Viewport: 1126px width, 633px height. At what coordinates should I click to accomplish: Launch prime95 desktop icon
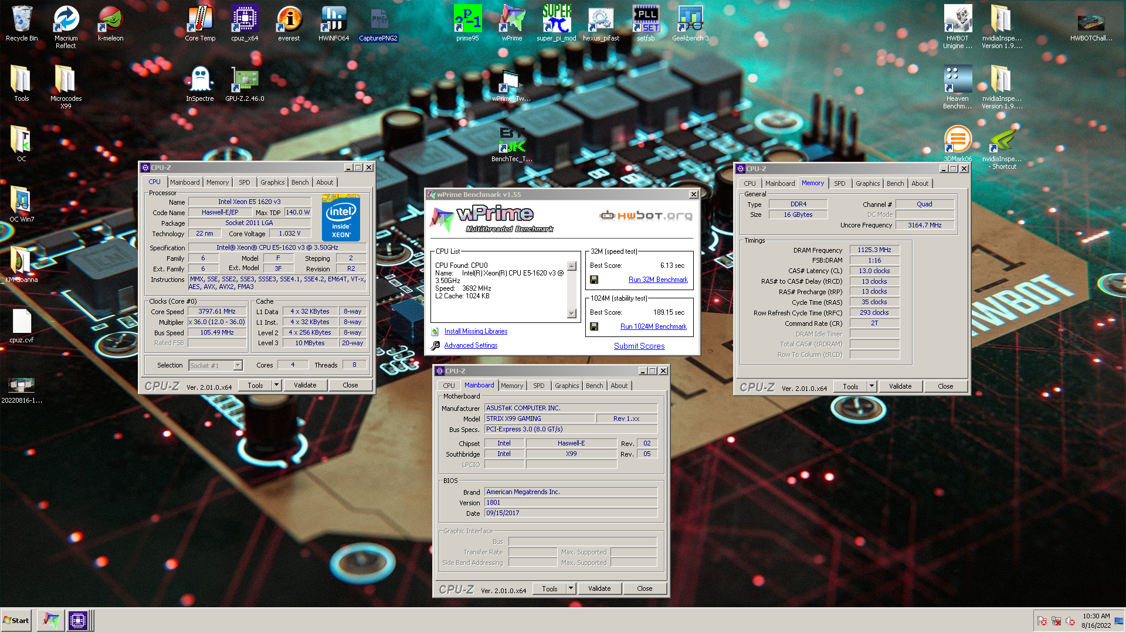467,23
